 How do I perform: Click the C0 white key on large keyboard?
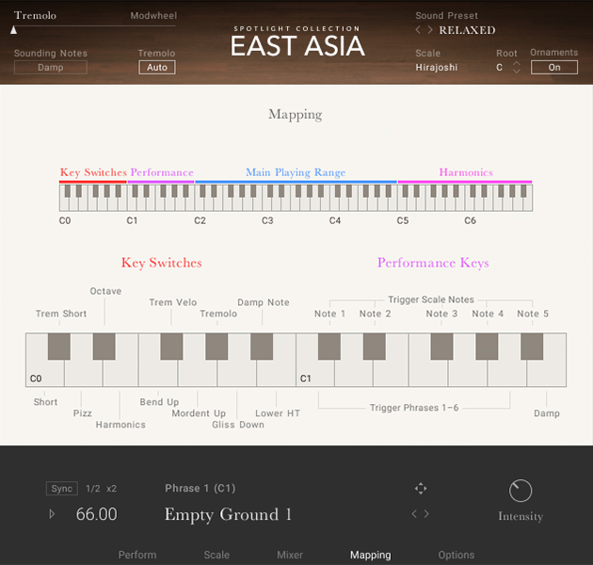pos(44,373)
